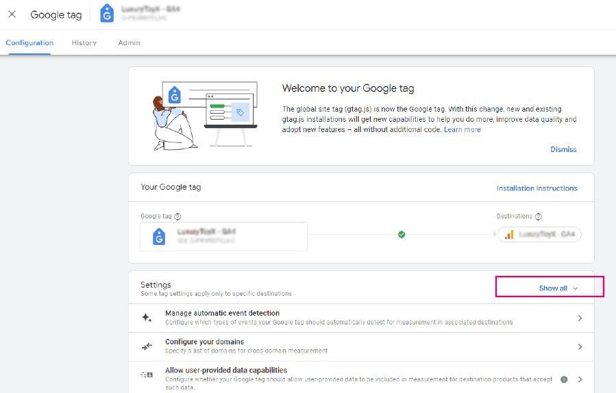Viewport: 616px width, 393px height.
Task: Click the orange Analytics bar chart icon
Action: click(509, 234)
